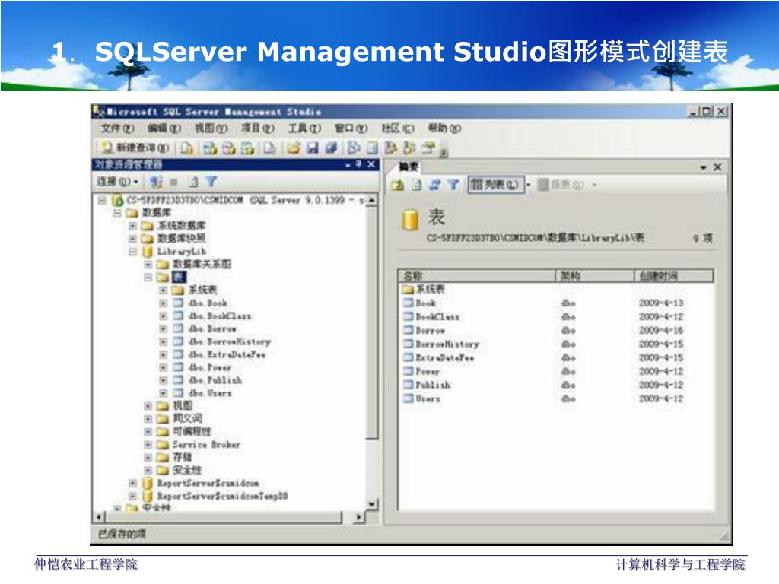Select the Service Broker folder in the tree
Image resolution: width=779 pixels, height=584 pixels.
tap(206, 444)
